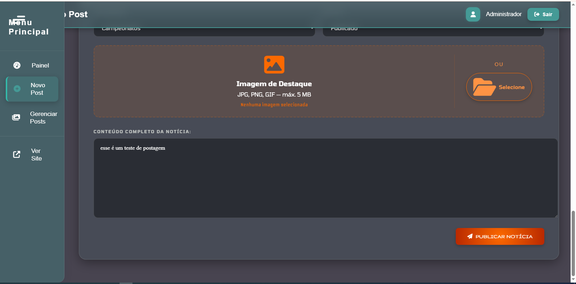576x284 pixels.
Task: Click the Novo Post plus icon
Action: pyautogui.click(x=17, y=89)
